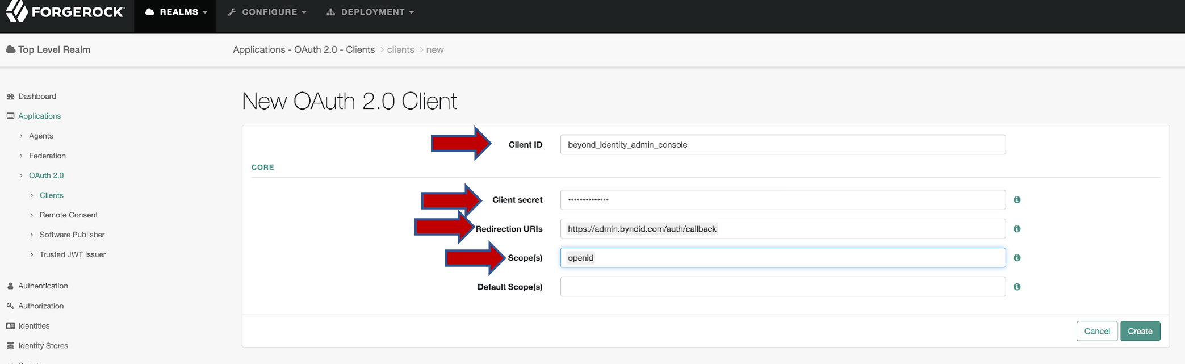Click the Applications - OAuth 2.0 - Clients breadcrumb
1185x364 pixels.
(x=304, y=50)
